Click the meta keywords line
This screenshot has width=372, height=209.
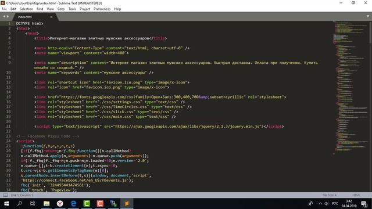[94, 73]
